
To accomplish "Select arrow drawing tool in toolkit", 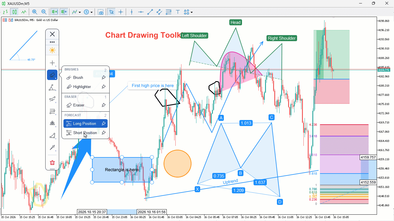I will tap(52, 147).
